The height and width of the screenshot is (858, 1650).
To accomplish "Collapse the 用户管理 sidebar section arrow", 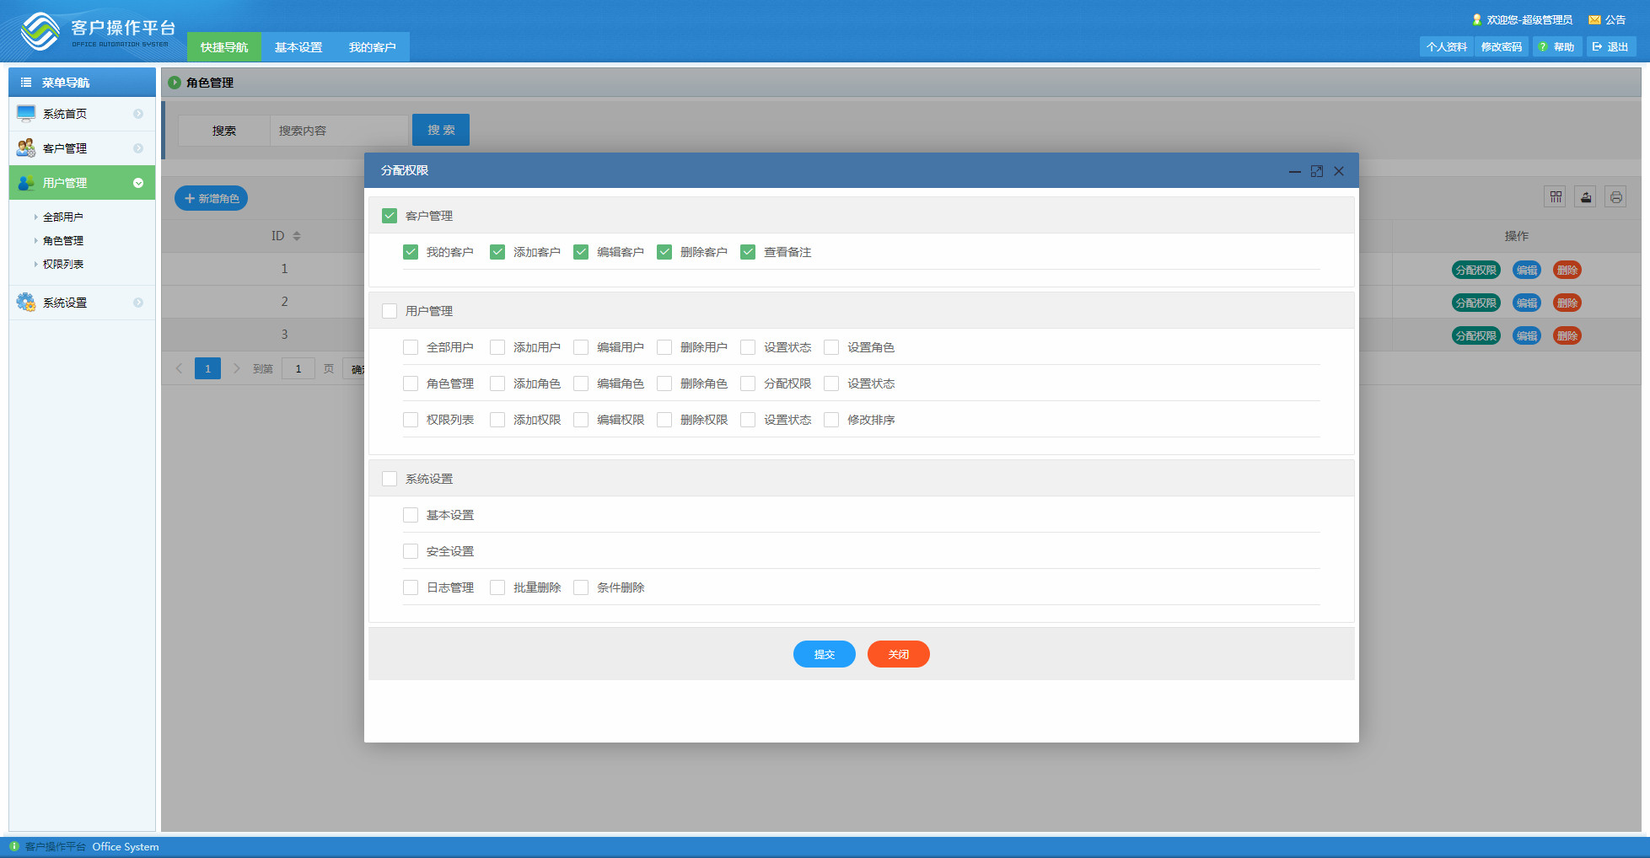I will click(138, 183).
